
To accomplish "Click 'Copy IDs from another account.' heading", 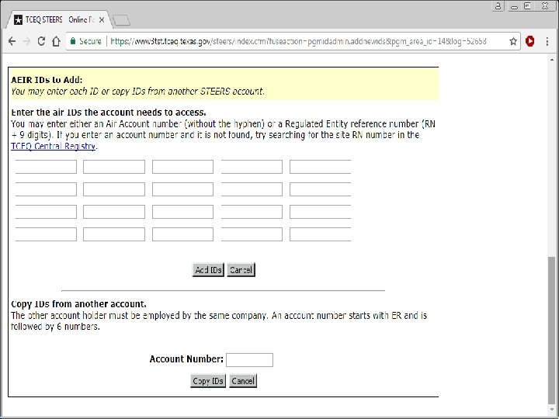I will (78, 304).
